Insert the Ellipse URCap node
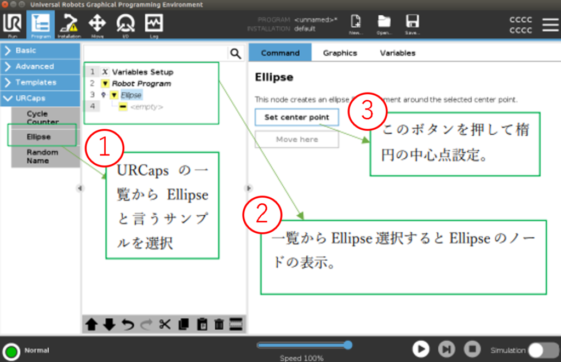The width and height of the screenshot is (561, 362). click(x=45, y=137)
